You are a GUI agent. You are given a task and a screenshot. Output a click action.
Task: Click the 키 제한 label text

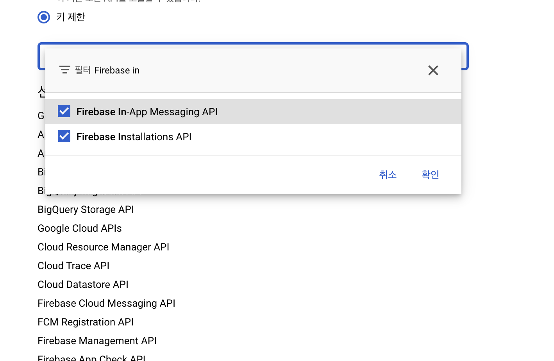[71, 17]
